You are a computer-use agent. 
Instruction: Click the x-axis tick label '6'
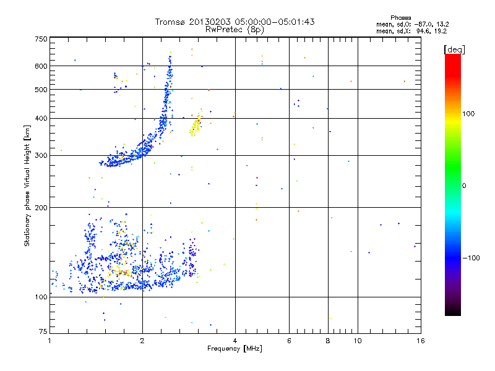289,341
